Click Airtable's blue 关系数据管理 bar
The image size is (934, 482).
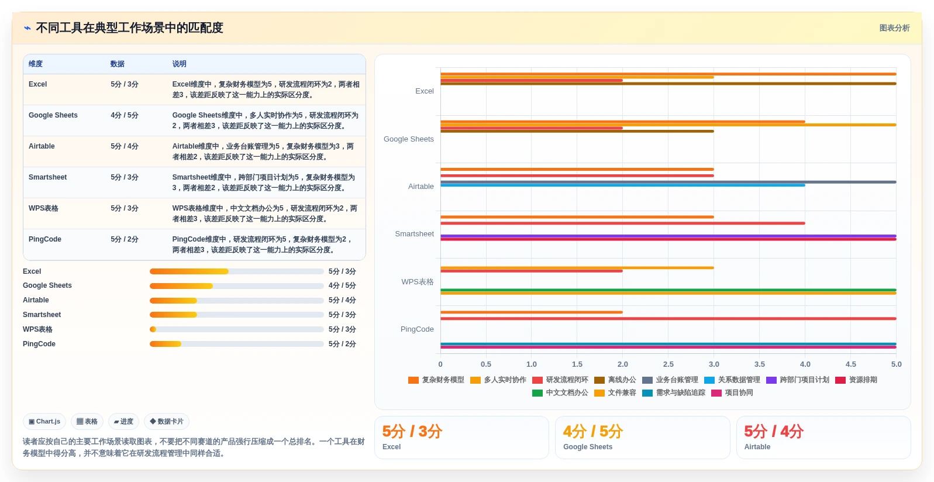tap(623, 185)
